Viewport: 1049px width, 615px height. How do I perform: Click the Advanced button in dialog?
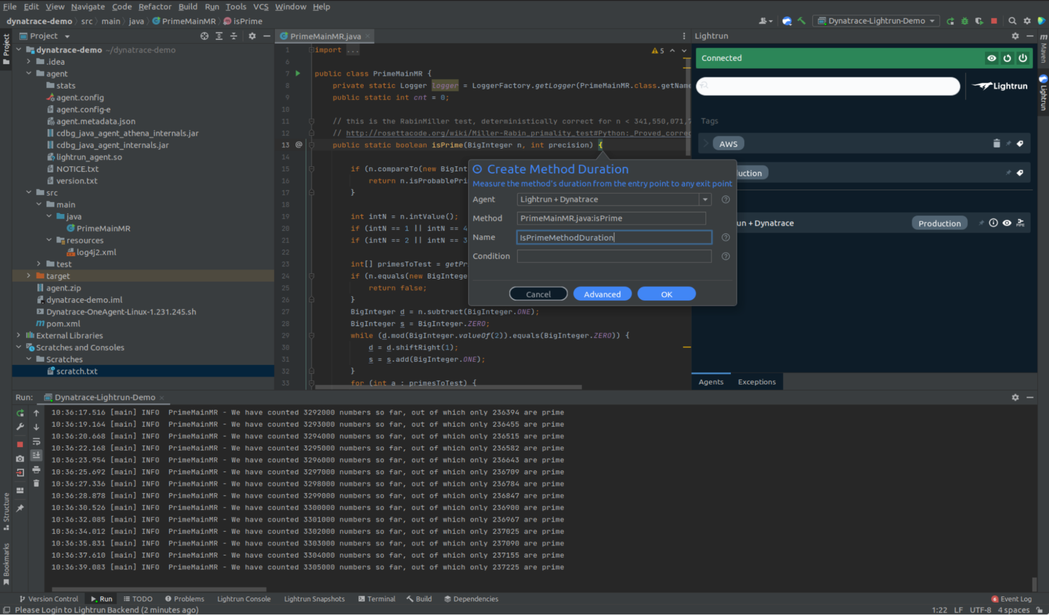(602, 294)
